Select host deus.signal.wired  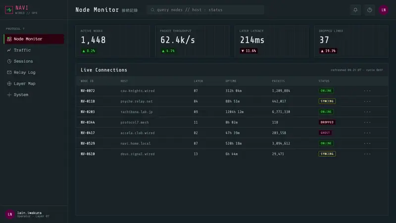click(x=138, y=154)
